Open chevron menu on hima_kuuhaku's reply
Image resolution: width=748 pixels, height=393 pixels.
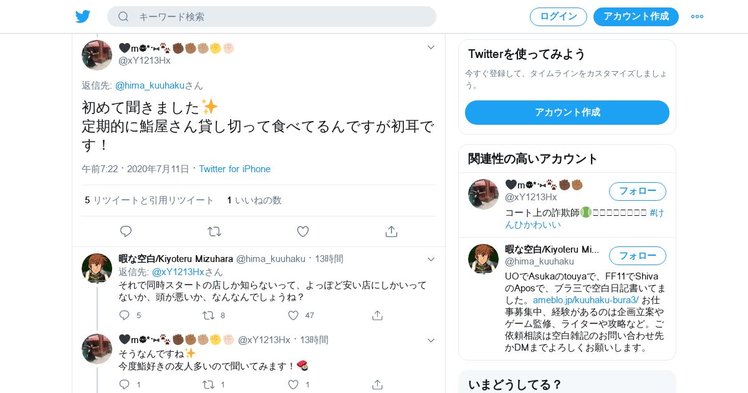pos(431,259)
